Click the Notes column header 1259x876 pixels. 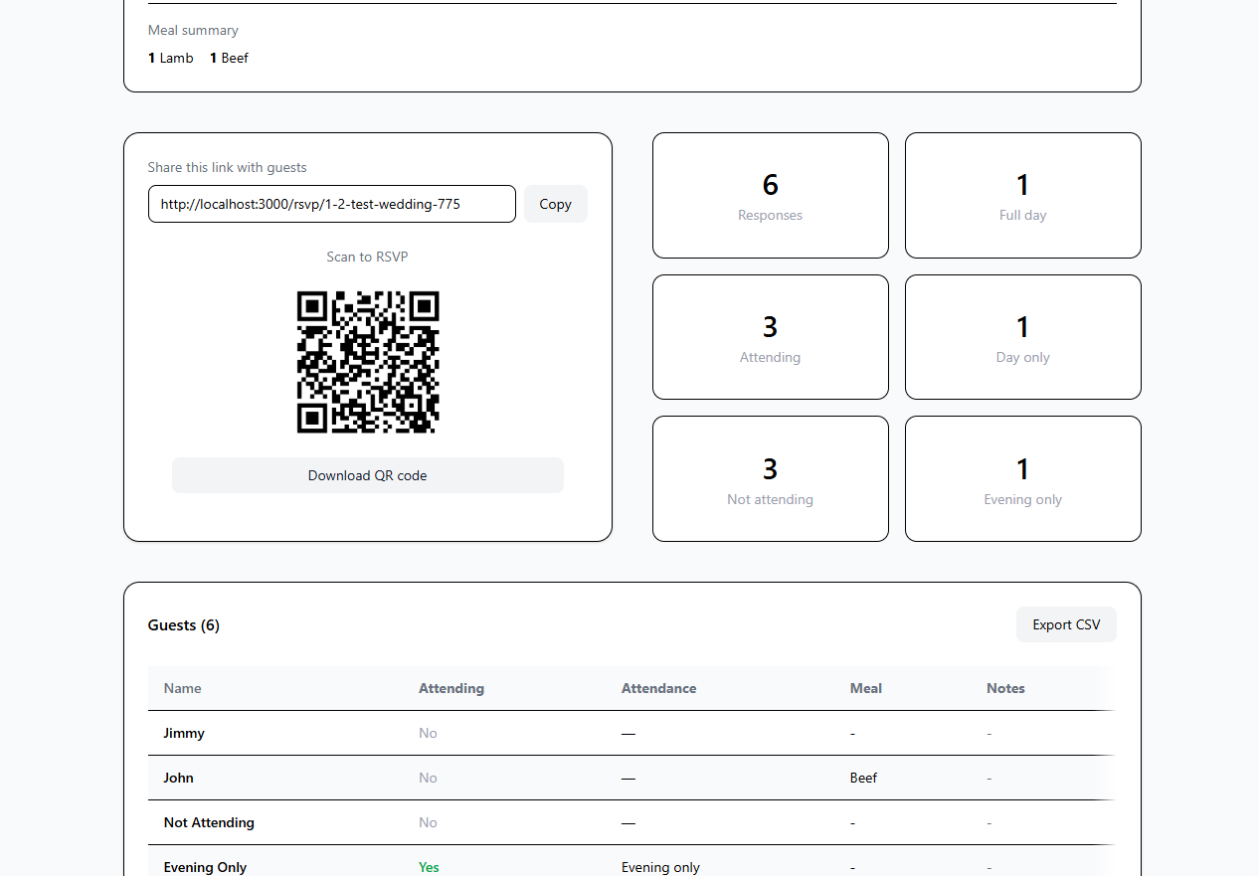click(x=1005, y=688)
